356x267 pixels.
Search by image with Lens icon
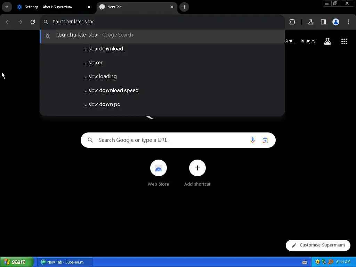265,140
